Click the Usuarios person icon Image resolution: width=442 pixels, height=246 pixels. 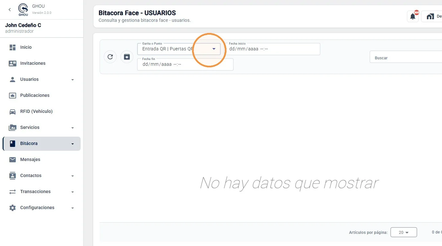(x=13, y=79)
